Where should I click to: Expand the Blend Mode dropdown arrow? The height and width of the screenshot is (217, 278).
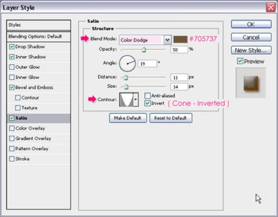pos(167,40)
